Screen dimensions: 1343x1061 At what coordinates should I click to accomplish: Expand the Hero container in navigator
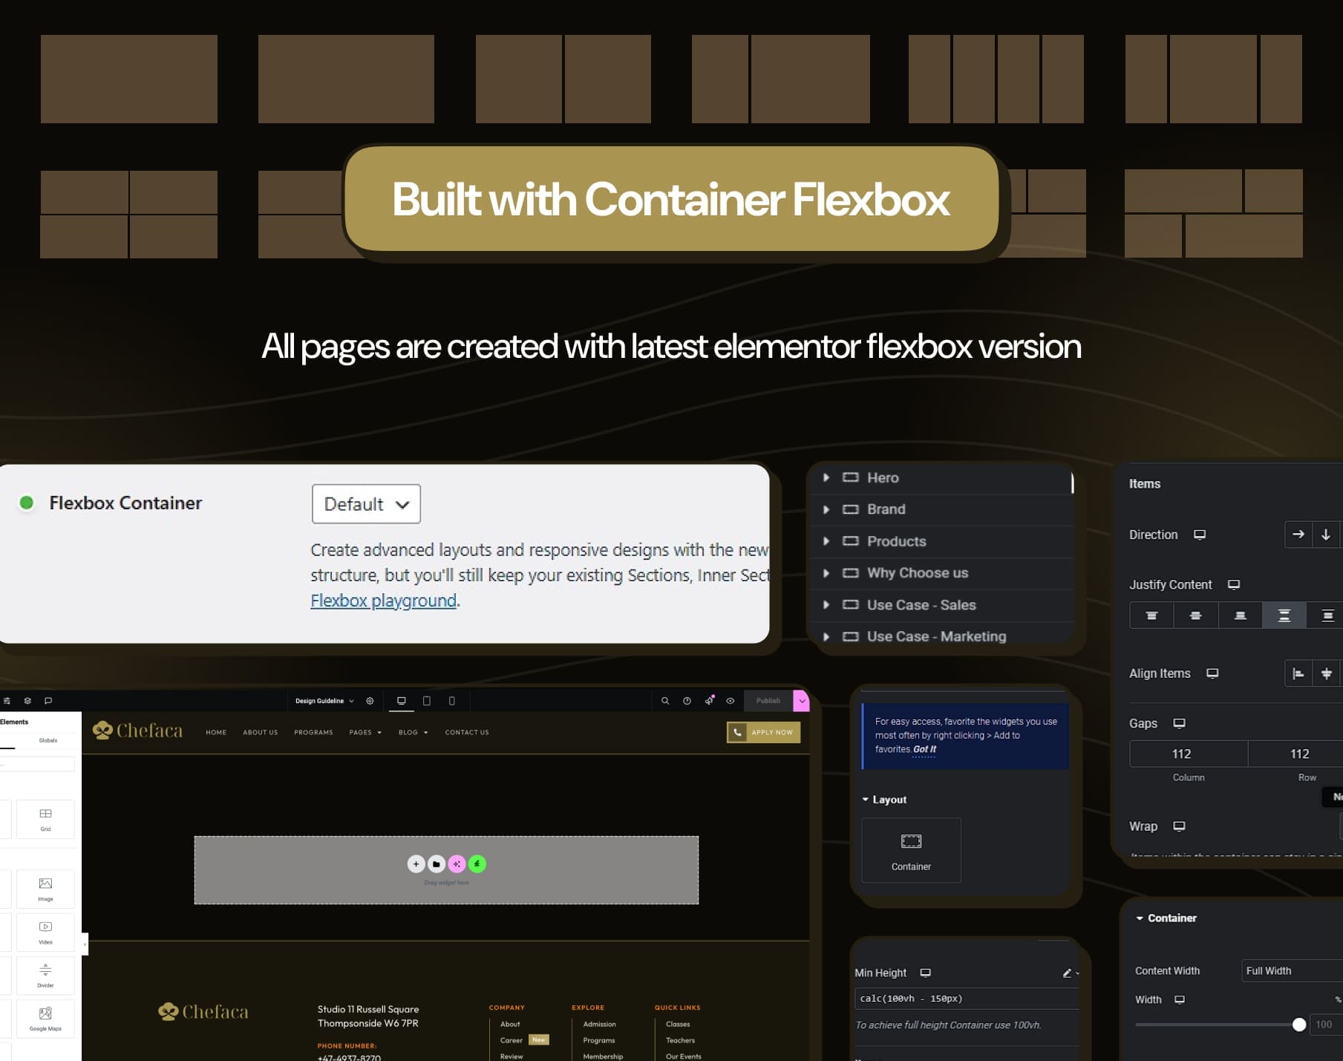click(826, 477)
